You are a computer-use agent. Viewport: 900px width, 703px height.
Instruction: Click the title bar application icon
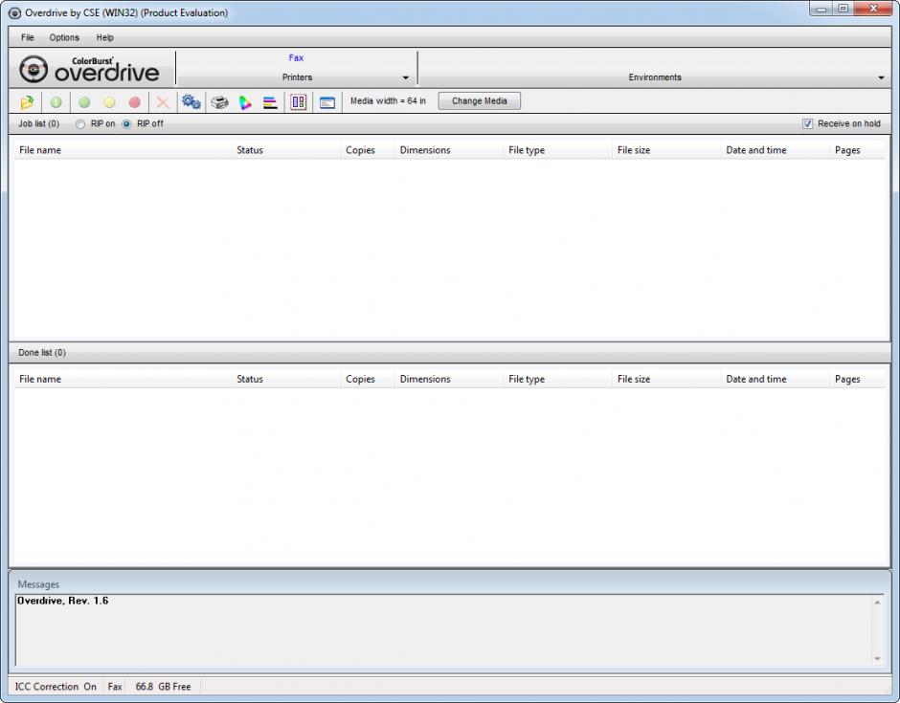click(x=15, y=12)
